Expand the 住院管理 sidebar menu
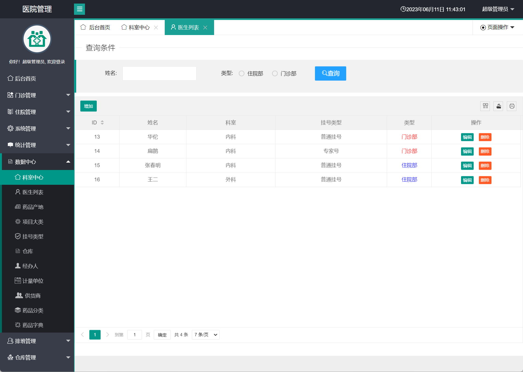 coord(37,112)
